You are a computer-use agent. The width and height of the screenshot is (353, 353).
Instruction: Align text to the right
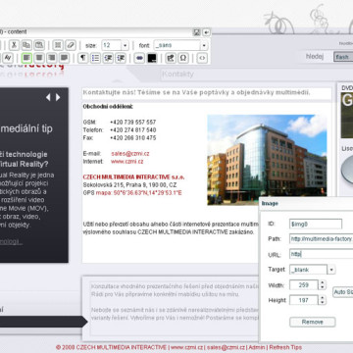(52, 58)
